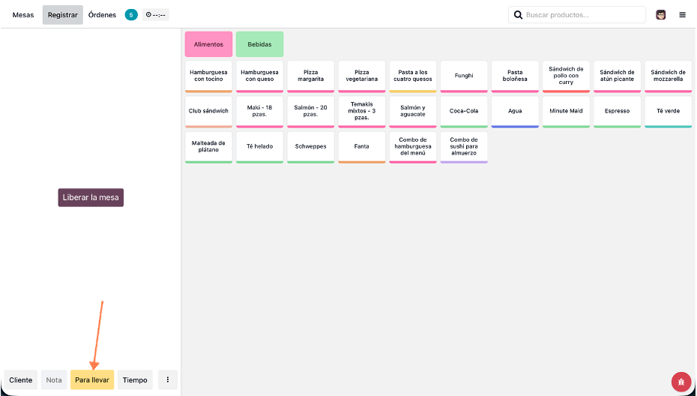The height and width of the screenshot is (396, 697).
Task: Select the Minute Maid product
Action: point(567,112)
